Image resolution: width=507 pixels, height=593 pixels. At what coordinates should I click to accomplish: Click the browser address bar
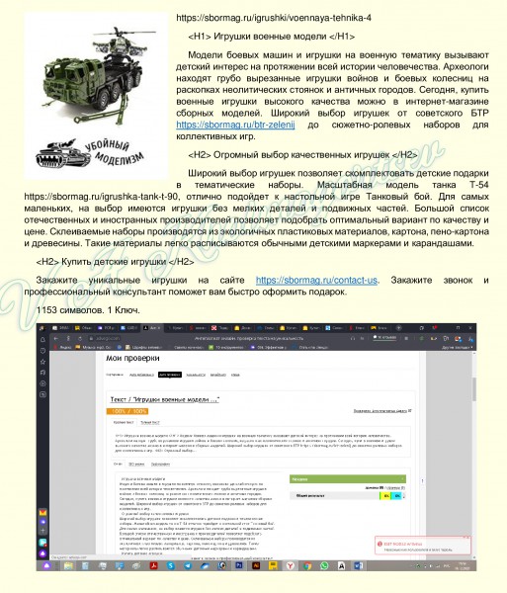106,338
